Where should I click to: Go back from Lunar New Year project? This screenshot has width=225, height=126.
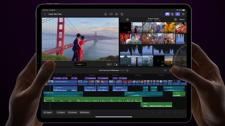(45, 14)
